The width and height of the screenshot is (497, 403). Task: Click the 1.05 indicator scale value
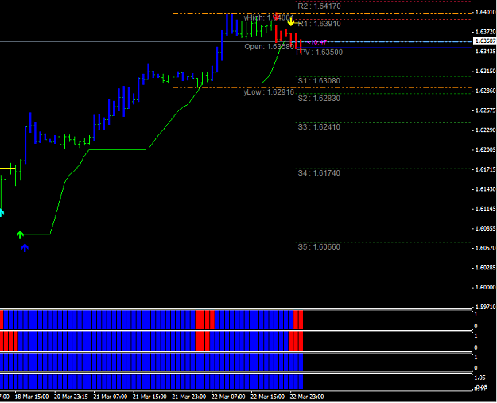pos(480,378)
